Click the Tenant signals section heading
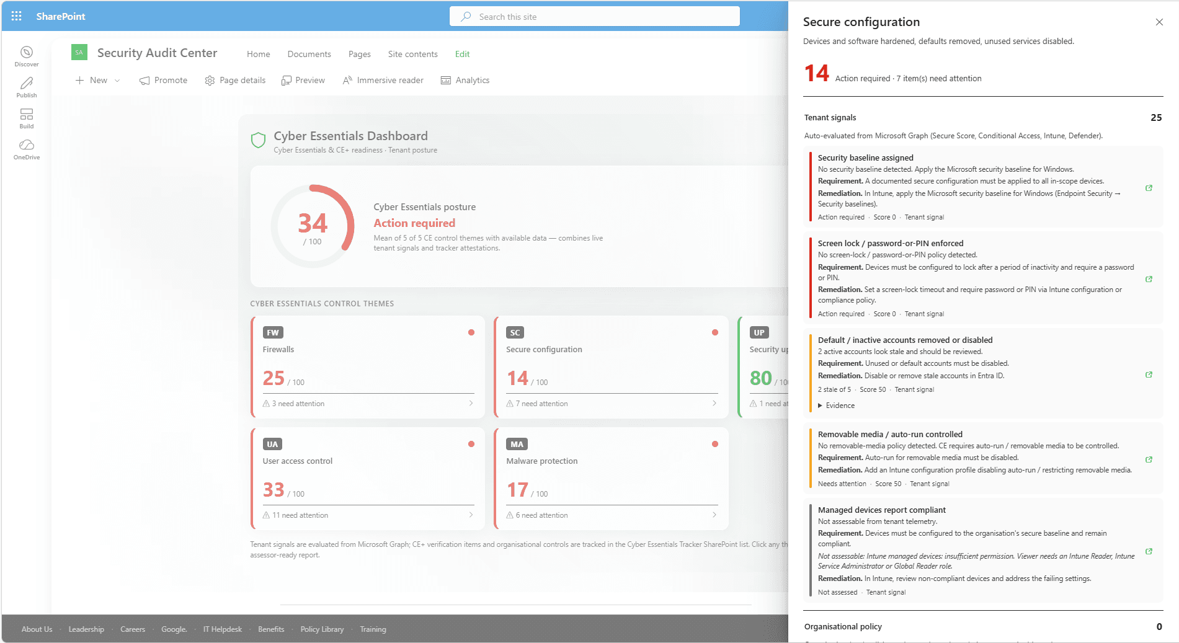The height and width of the screenshot is (643, 1179). click(830, 117)
